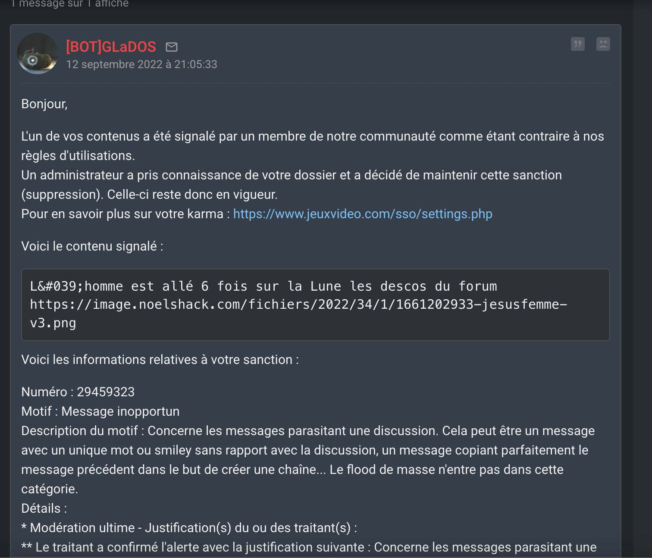Open the GLaDOS avatar picture
The image size is (652, 558).
38,53
